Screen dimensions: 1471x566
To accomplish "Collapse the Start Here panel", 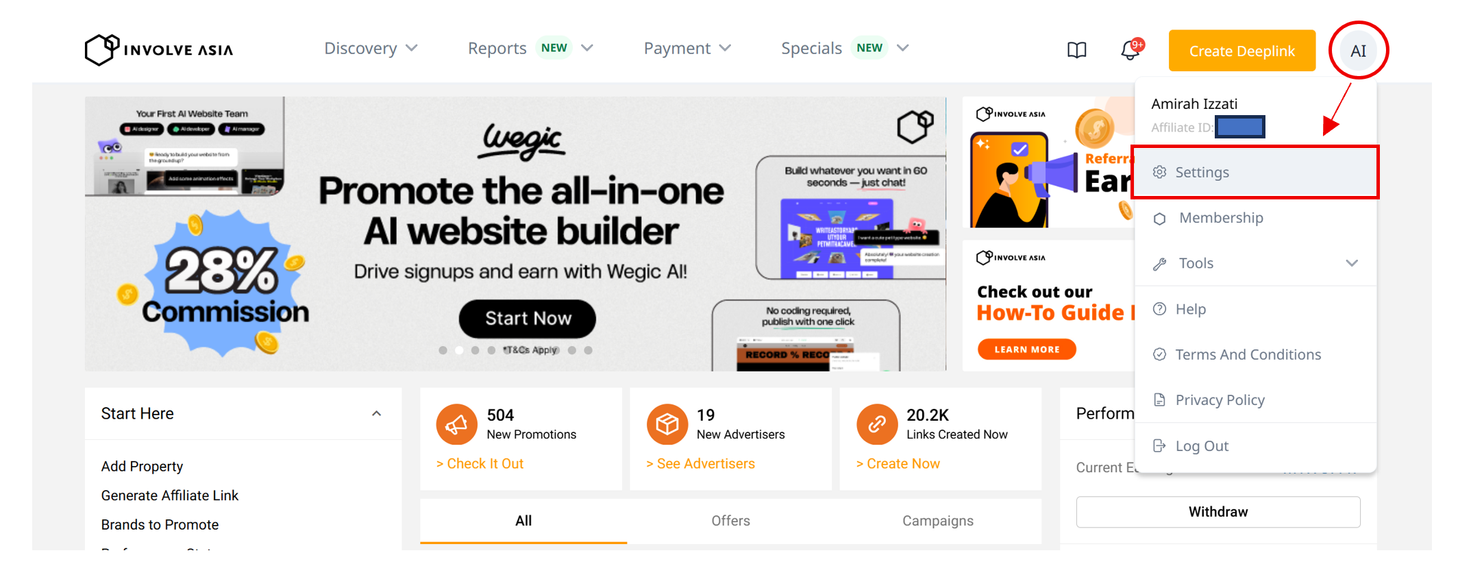I will tap(376, 414).
